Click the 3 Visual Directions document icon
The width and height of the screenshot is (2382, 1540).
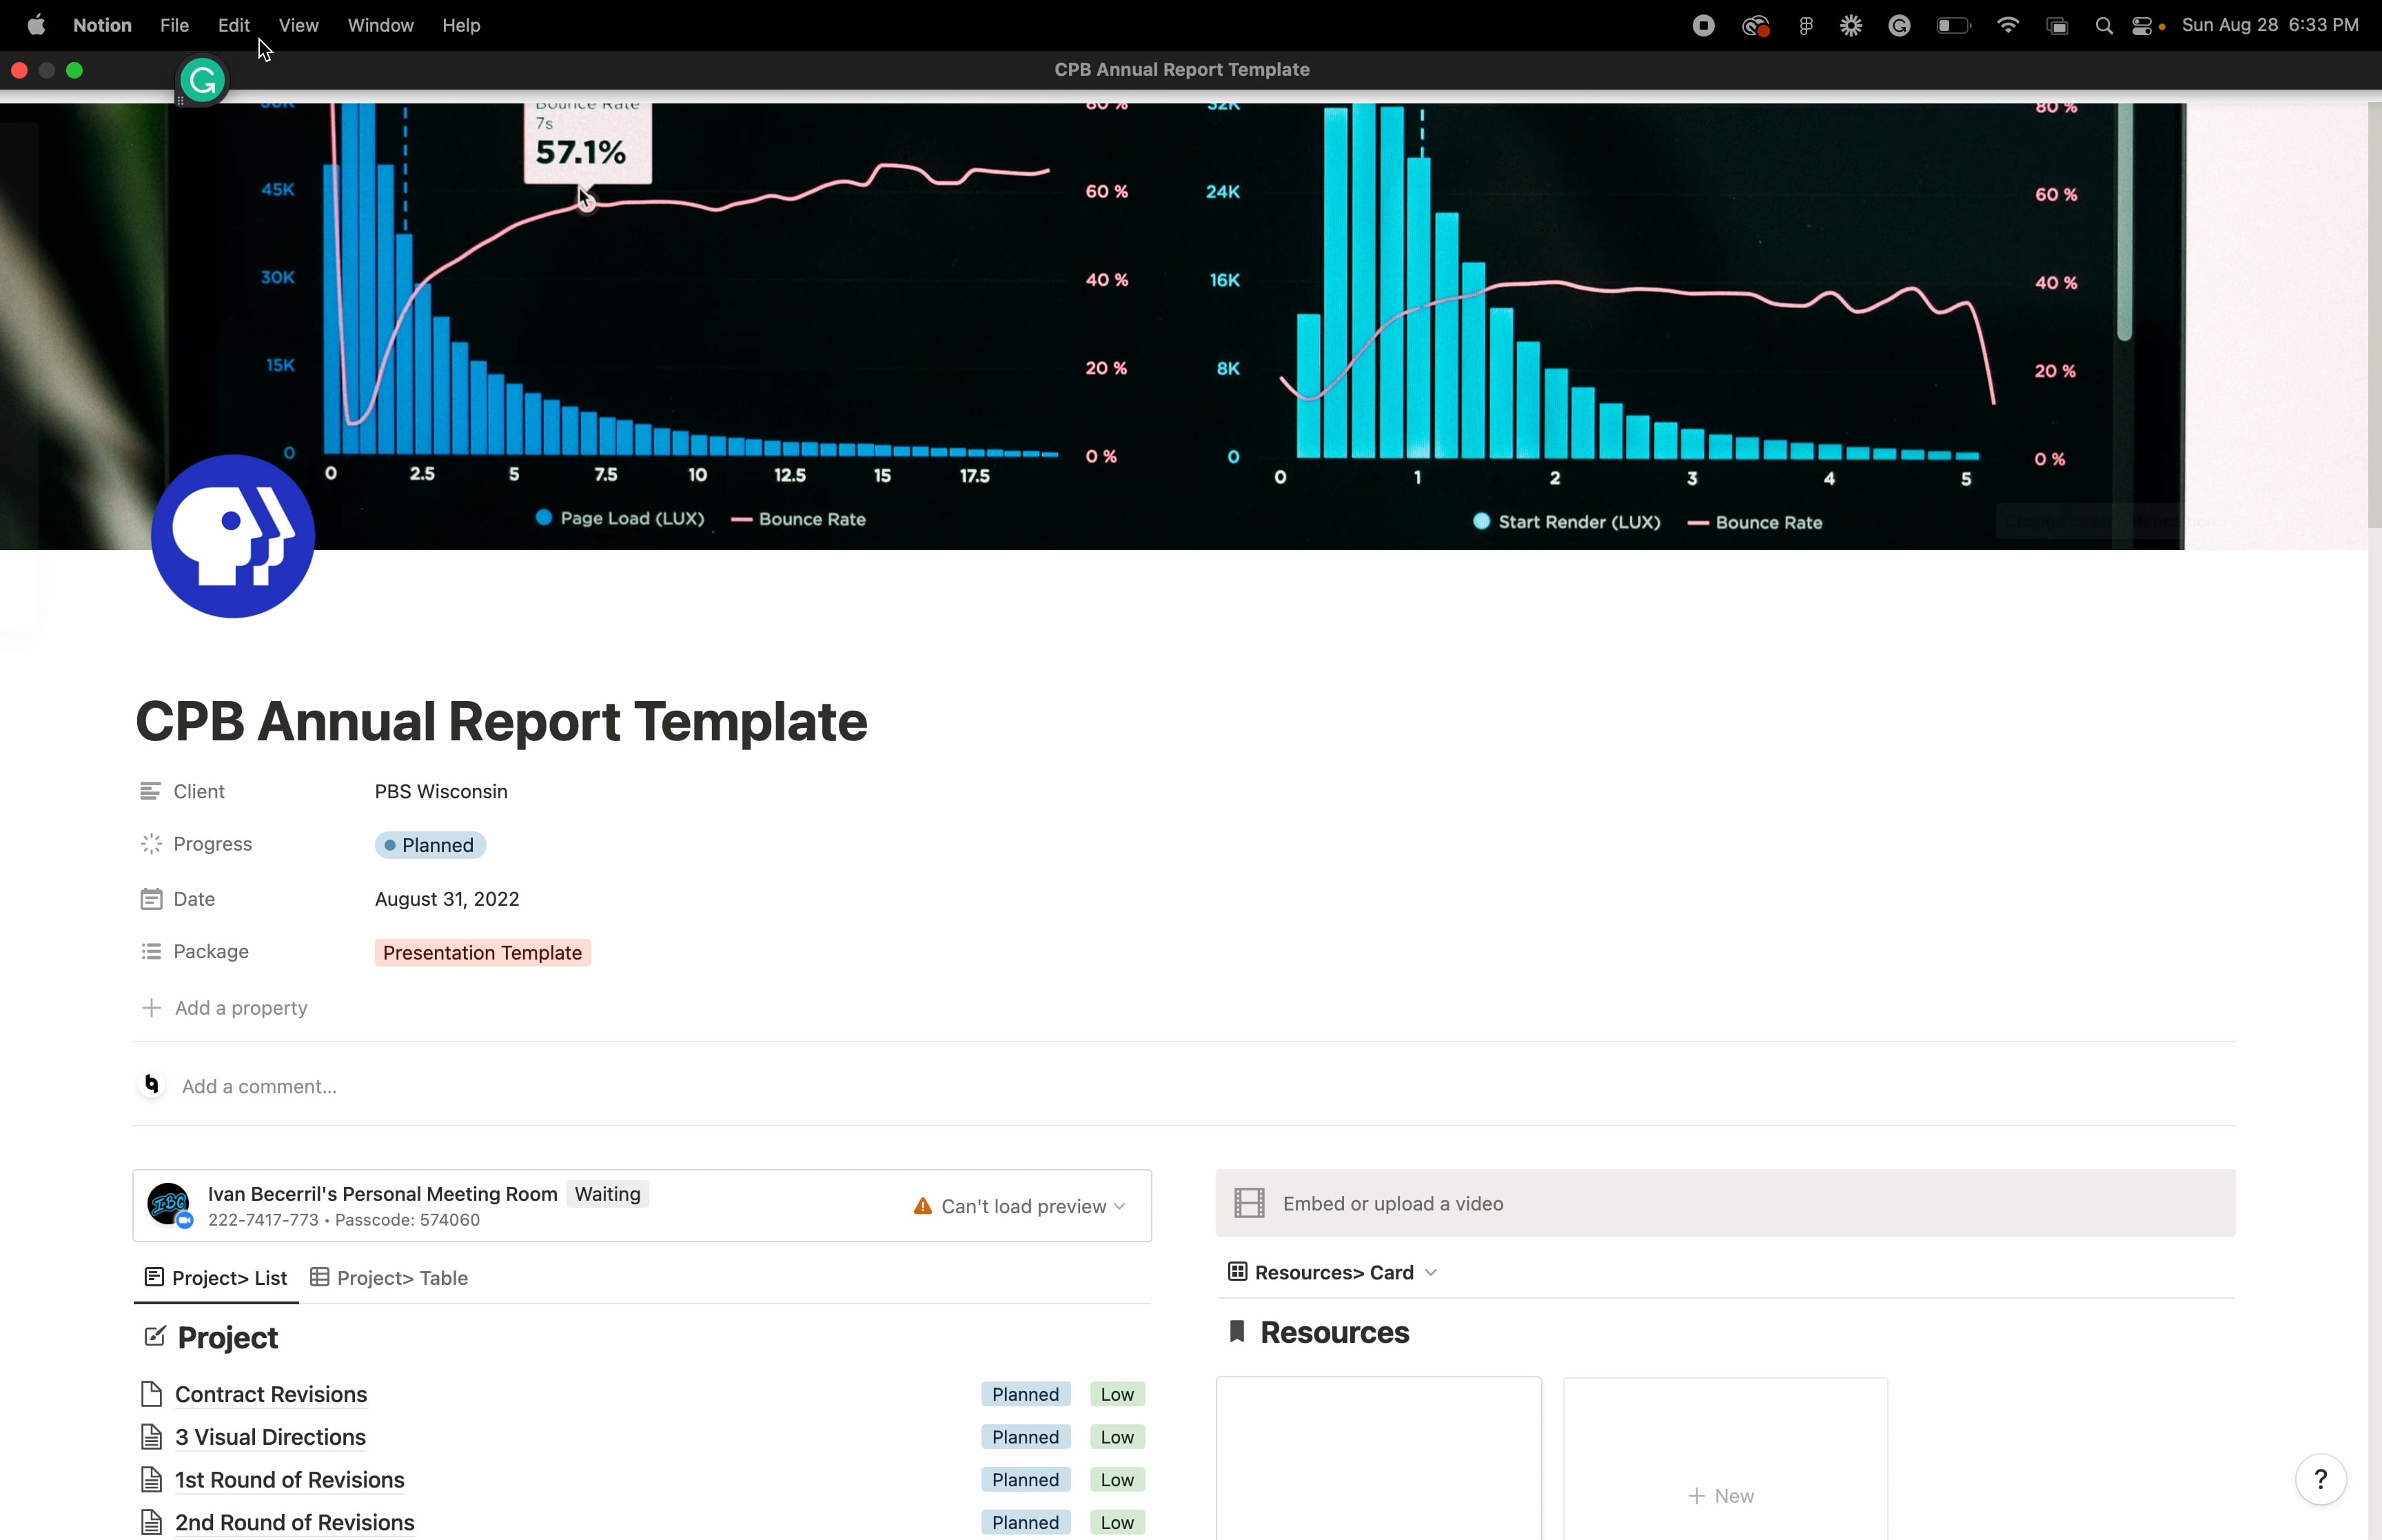pyautogui.click(x=152, y=1437)
